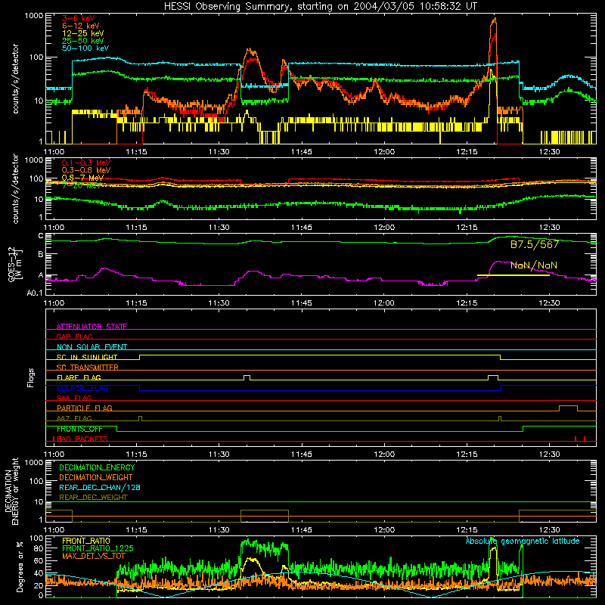The width and height of the screenshot is (605, 605).
Task: Click the counts/s/detector axis title of top panel
Action: pyautogui.click(x=15, y=79)
